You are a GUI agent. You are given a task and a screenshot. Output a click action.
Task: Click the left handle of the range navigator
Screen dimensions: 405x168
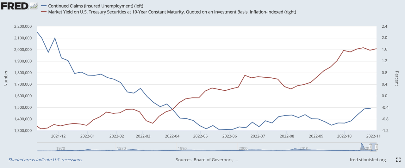370,147
